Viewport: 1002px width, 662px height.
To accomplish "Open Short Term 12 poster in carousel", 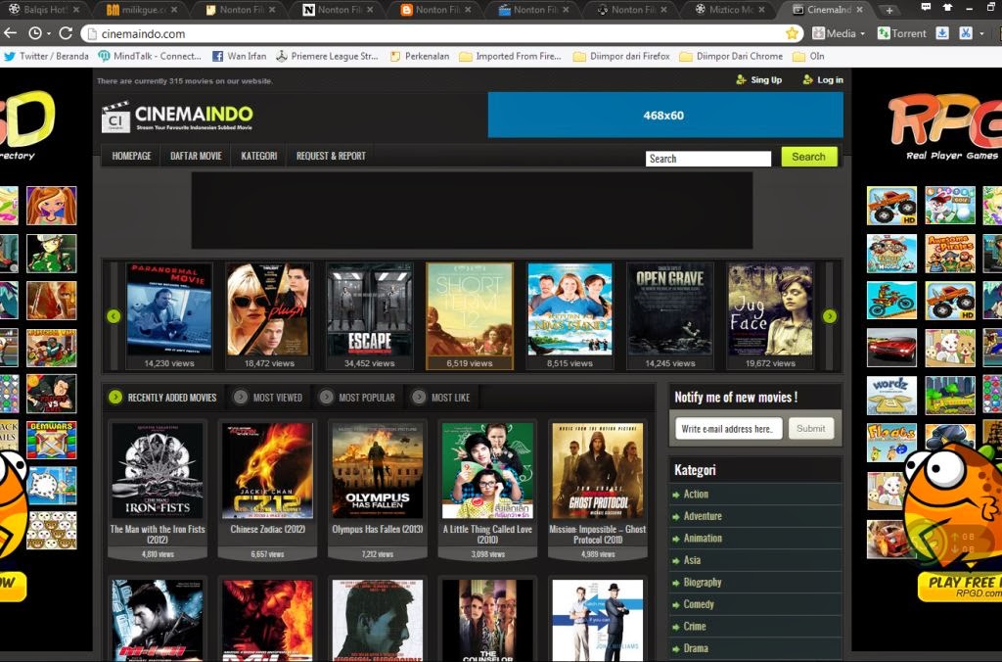I will tap(470, 309).
